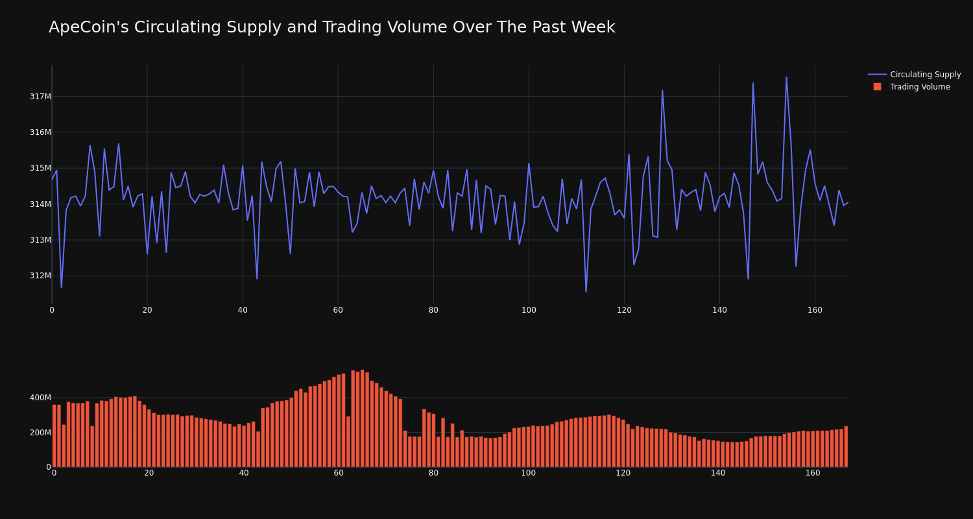Click the 100 tick on supply chart x-axis
The width and height of the screenshot is (973, 519).
pos(529,310)
